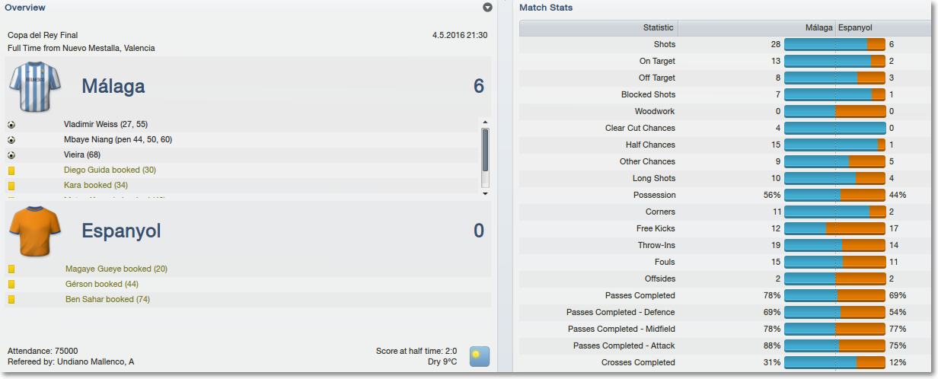Click the yellow card icon for Diego Guida
Image resolution: width=938 pixels, height=379 pixels.
click(x=11, y=170)
